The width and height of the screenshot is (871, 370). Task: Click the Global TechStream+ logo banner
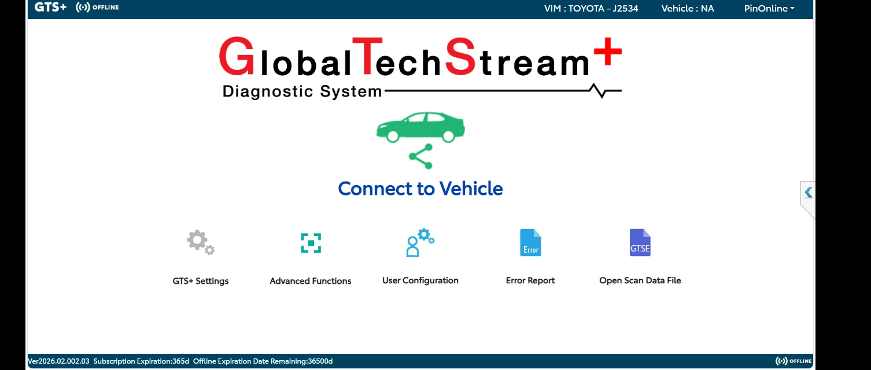click(420, 68)
